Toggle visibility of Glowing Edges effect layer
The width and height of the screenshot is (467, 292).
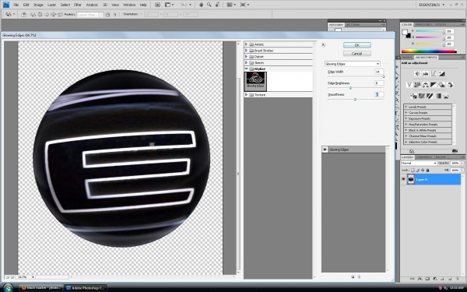(x=325, y=150)
